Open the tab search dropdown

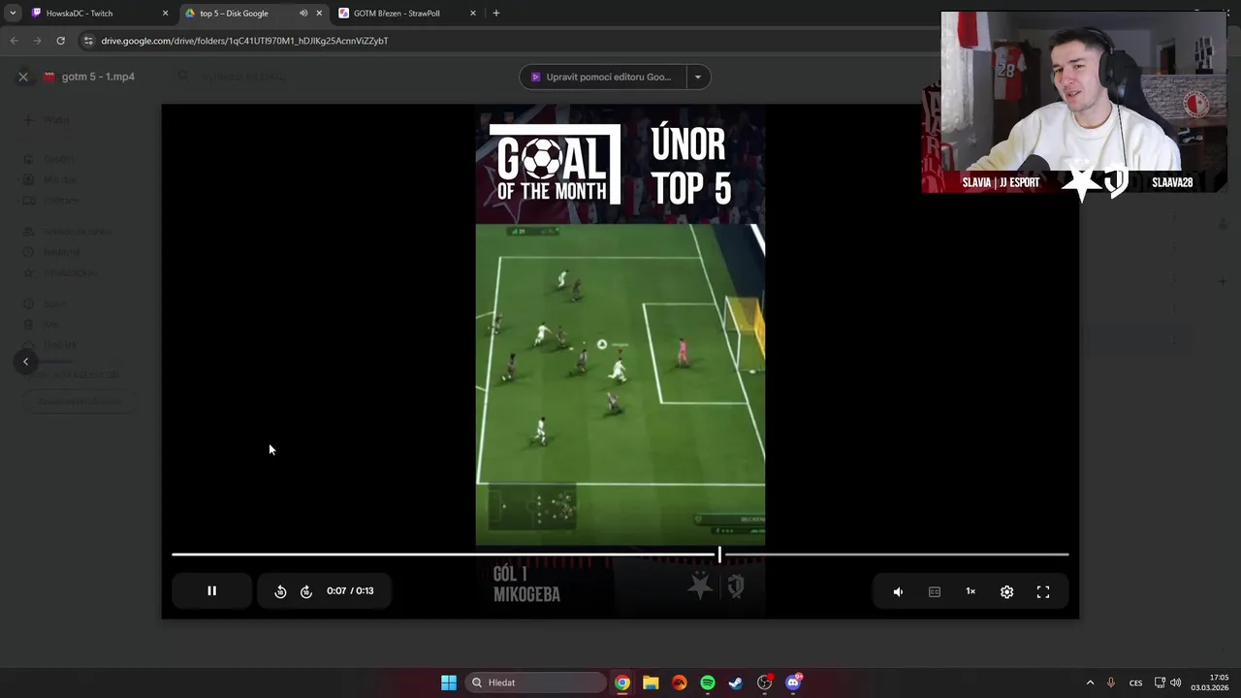pyautogui.click(x=13, y=14)
